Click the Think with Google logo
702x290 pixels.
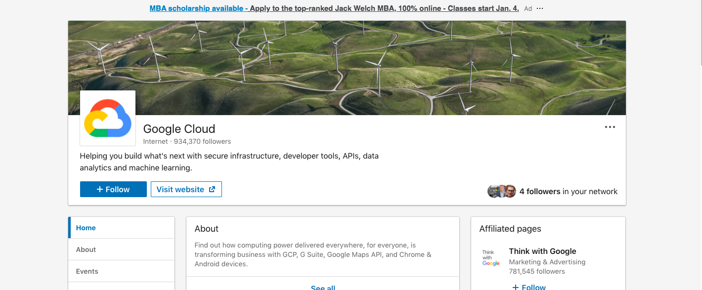click(491, 258)
